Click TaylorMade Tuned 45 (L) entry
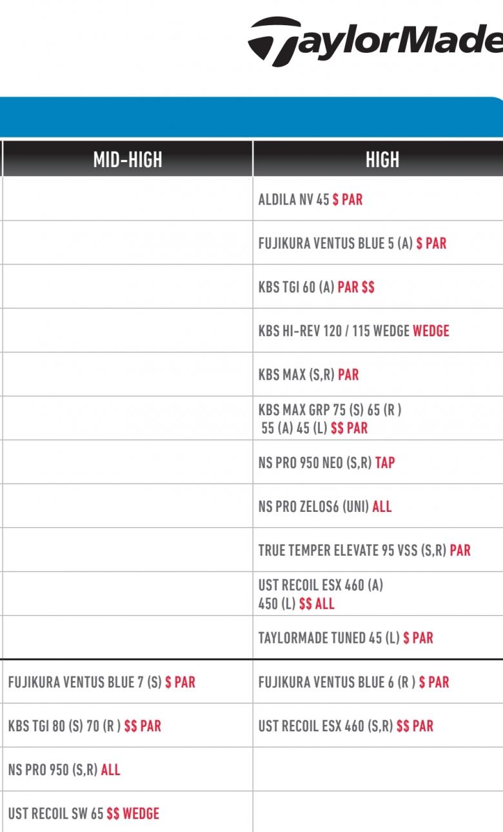The image size is (503, 832). [346, 638]
